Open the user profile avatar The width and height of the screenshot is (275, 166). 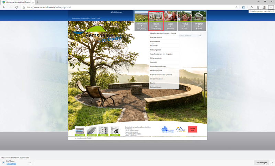click(x=264, y=7)
